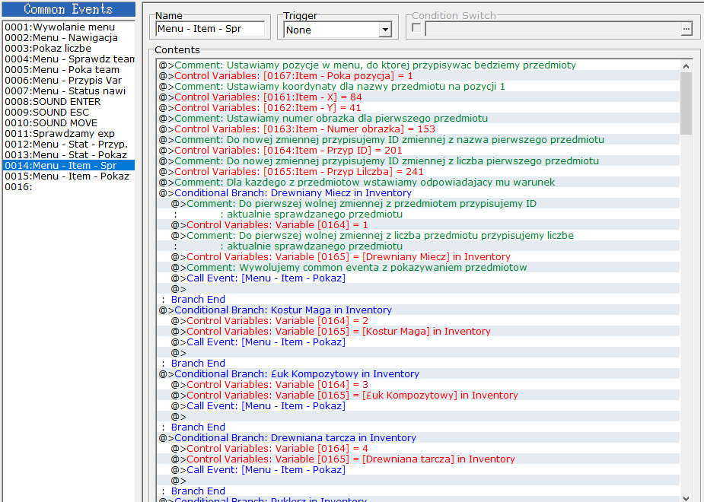Select command 'Variable [0164] = 1'
Viewport: 704px width, 502px height.
coord(419,225)
